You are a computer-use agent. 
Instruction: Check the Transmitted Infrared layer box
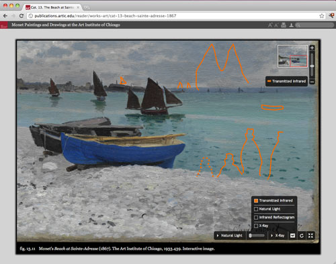pyautogui.click(x=256, y=200)
